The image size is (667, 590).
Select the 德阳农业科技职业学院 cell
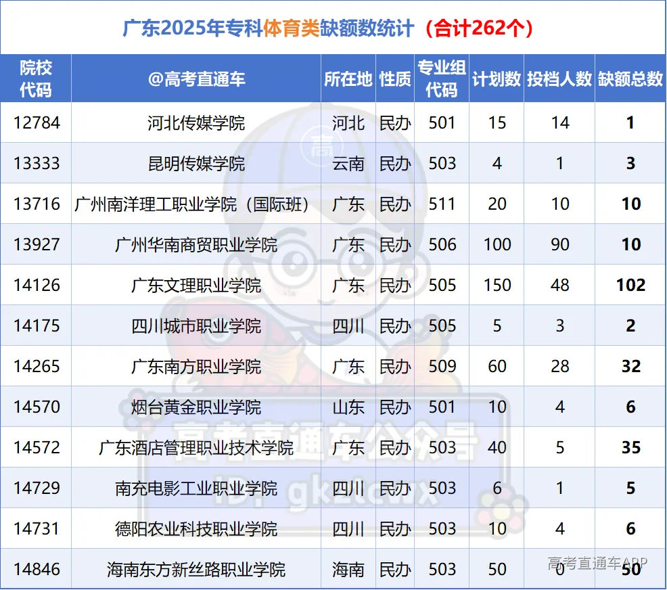196,529
